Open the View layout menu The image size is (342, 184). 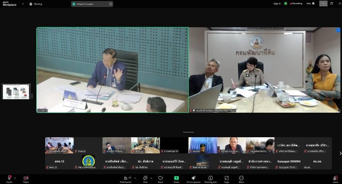[310, 3]
